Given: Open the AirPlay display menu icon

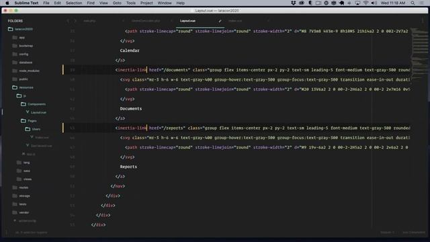Looking at the screenshot, I should (357, 3).
